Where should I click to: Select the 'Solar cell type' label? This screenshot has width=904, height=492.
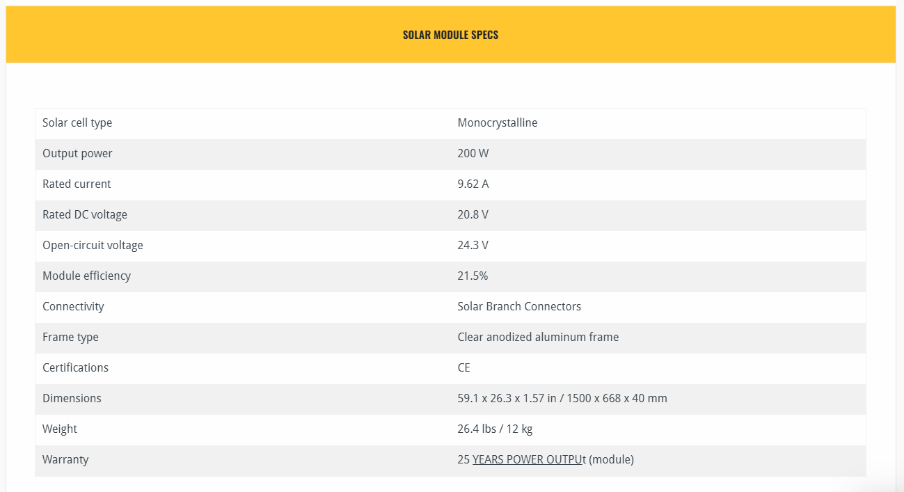point(77,123)
